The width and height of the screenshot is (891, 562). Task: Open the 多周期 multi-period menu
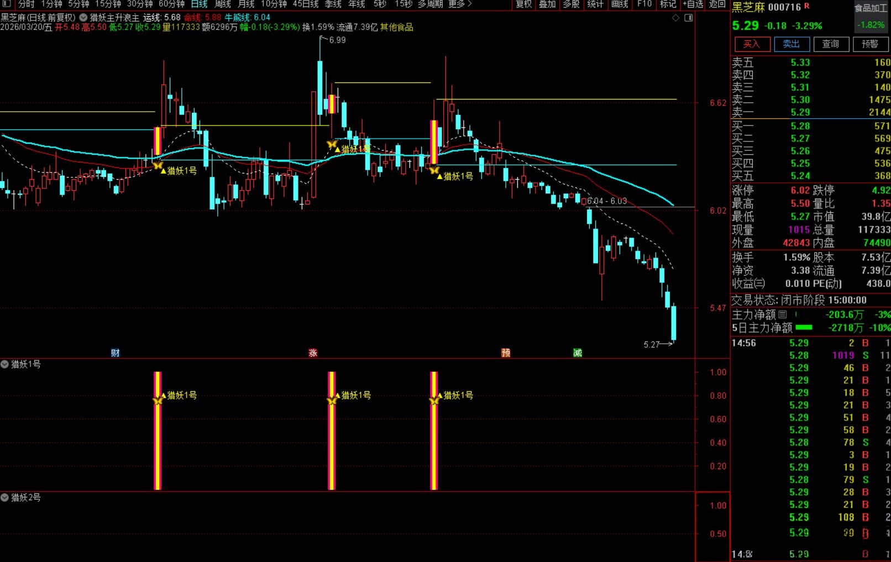(430, 4)
